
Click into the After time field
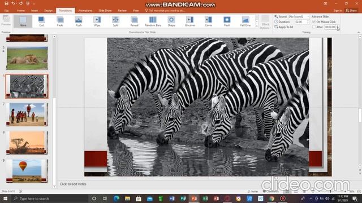pos(330,27)
